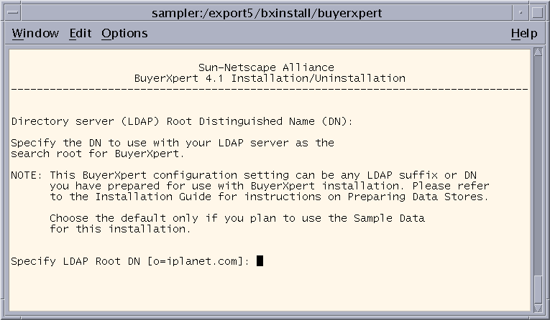Open the window menu button in title bar

pyautogui.click(x=13, y=13)
